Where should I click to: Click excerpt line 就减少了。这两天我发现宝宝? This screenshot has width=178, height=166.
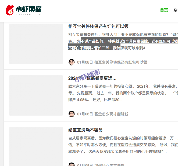pos(118,152)
